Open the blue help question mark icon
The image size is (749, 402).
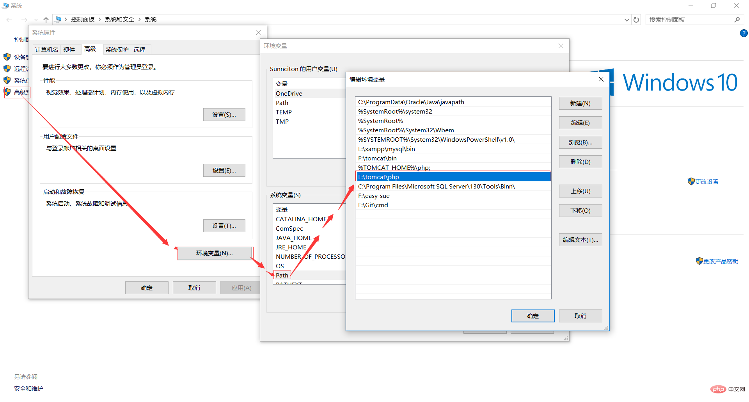click(744, 33)
